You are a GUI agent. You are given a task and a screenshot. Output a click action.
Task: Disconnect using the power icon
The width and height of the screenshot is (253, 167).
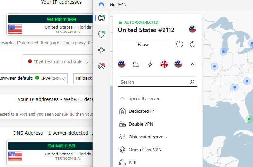pyautogui.click(x=179, y=44)
